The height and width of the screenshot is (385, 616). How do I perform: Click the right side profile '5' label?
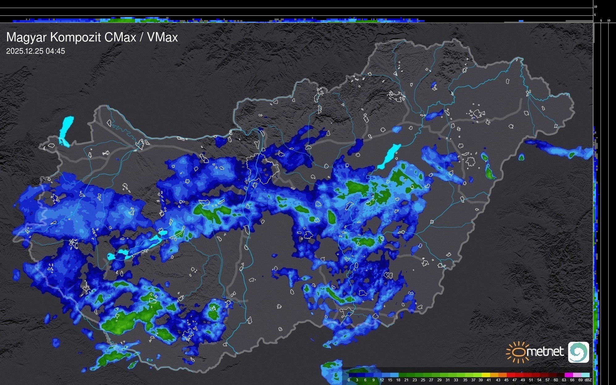click(x=601, y=21)
